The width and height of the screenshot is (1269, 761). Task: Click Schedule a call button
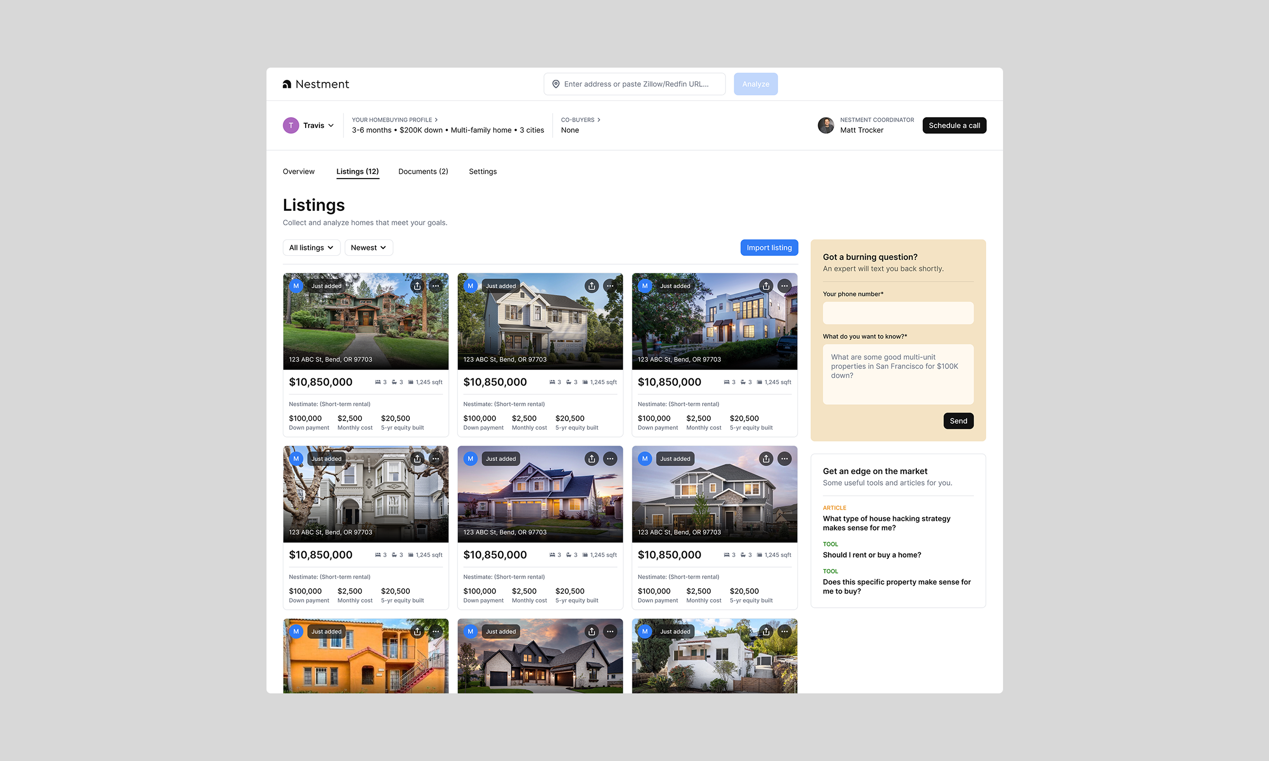pyautogui.click(x=954, y=125)
